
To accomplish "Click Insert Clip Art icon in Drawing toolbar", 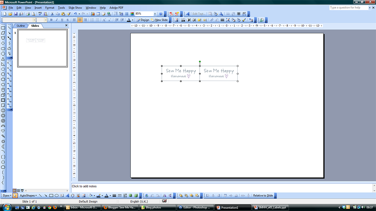I will [x=78, y=196].
